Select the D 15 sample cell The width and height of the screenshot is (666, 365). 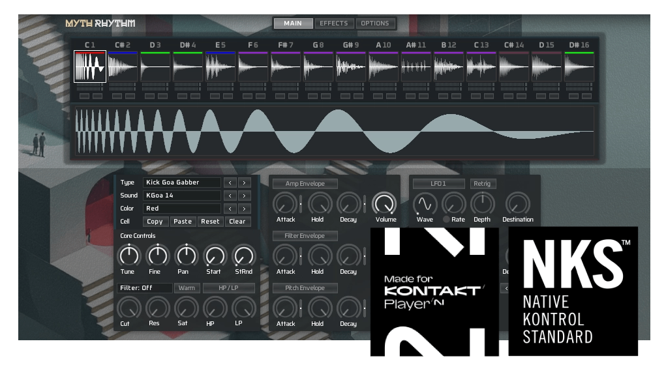point(547,66)
